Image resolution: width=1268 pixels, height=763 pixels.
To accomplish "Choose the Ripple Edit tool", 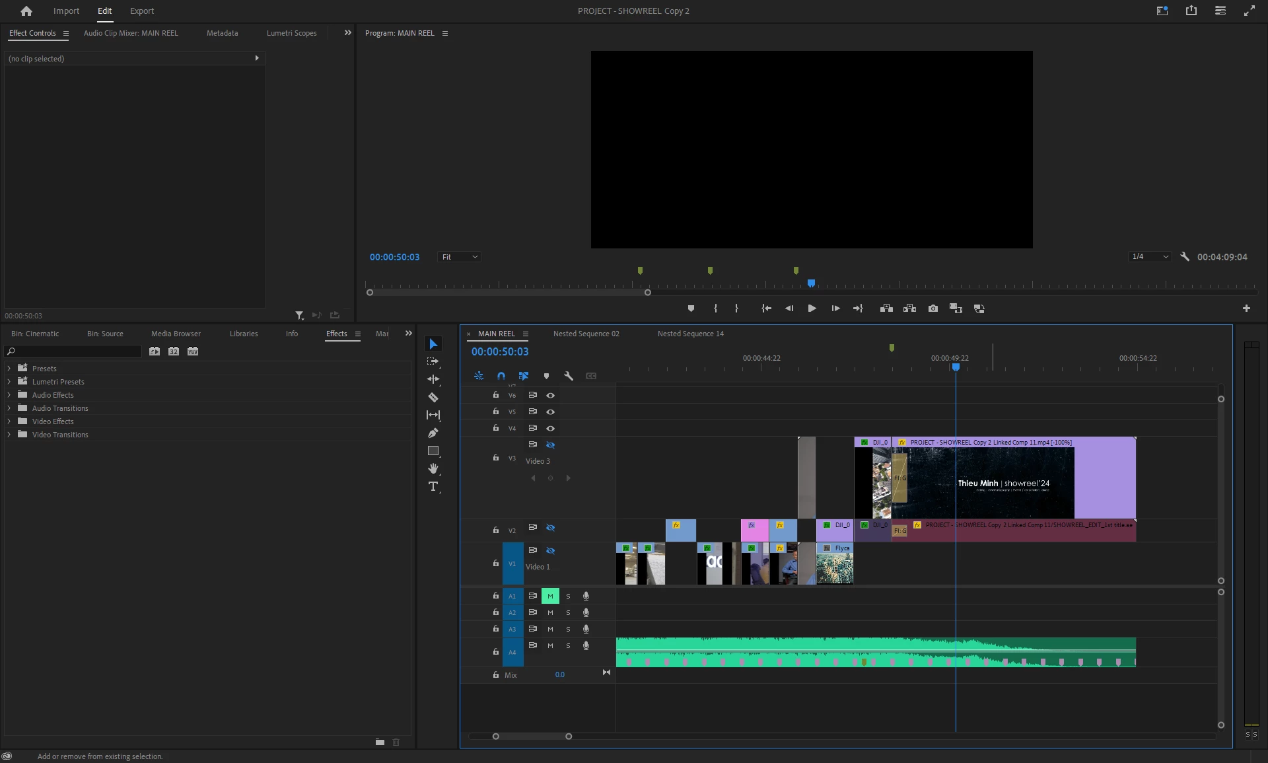I will pyautogui.click(x=433, y=379).
